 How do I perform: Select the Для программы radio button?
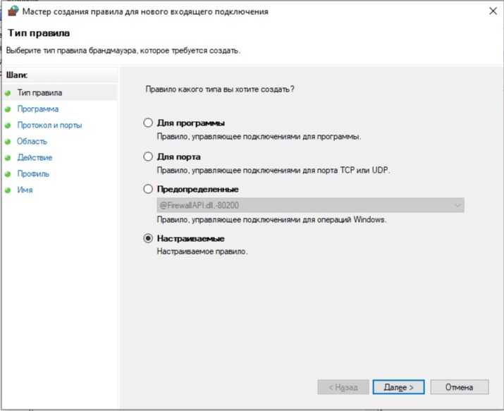coord(148,123)
